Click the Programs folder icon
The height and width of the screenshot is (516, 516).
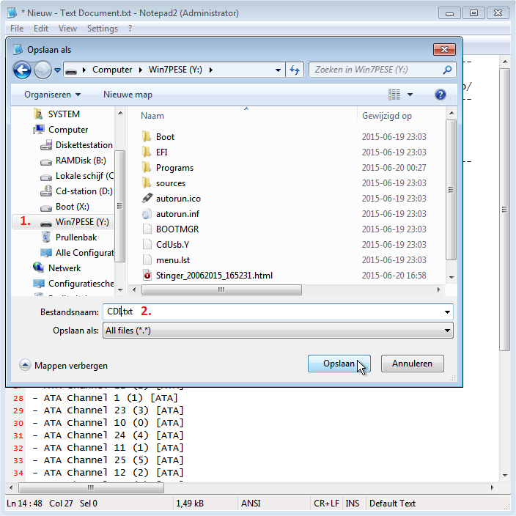[147, 168]
